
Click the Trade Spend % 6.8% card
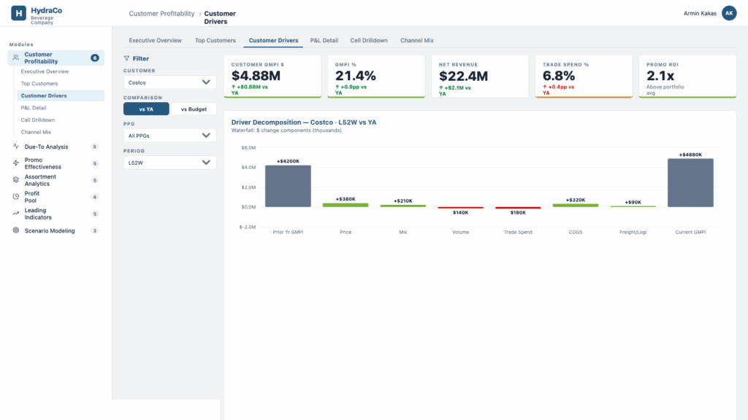click(x=584, y=77)
